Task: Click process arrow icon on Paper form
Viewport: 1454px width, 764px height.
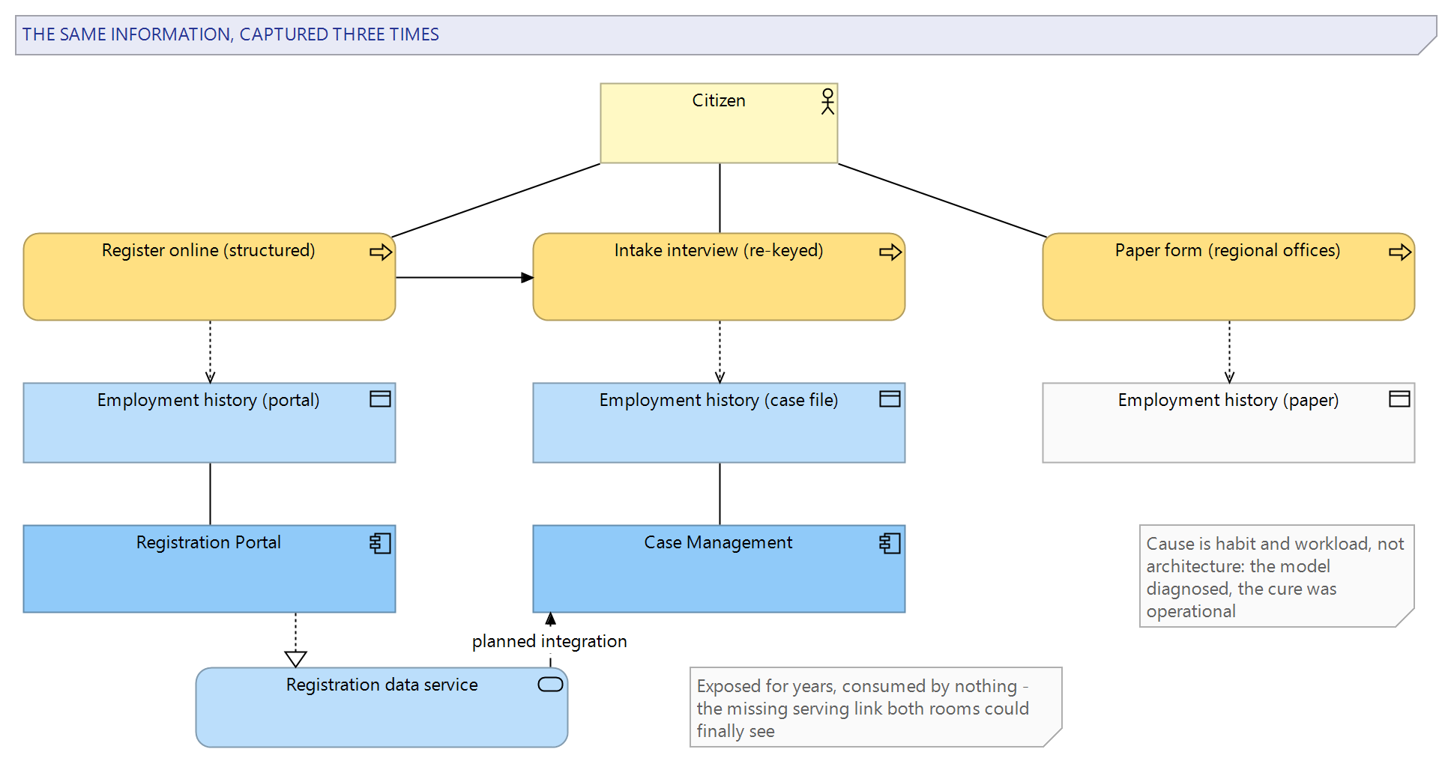Action: (1400, 252)
